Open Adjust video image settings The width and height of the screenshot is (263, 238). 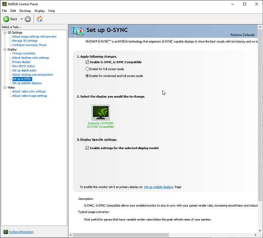click(30, 96)
